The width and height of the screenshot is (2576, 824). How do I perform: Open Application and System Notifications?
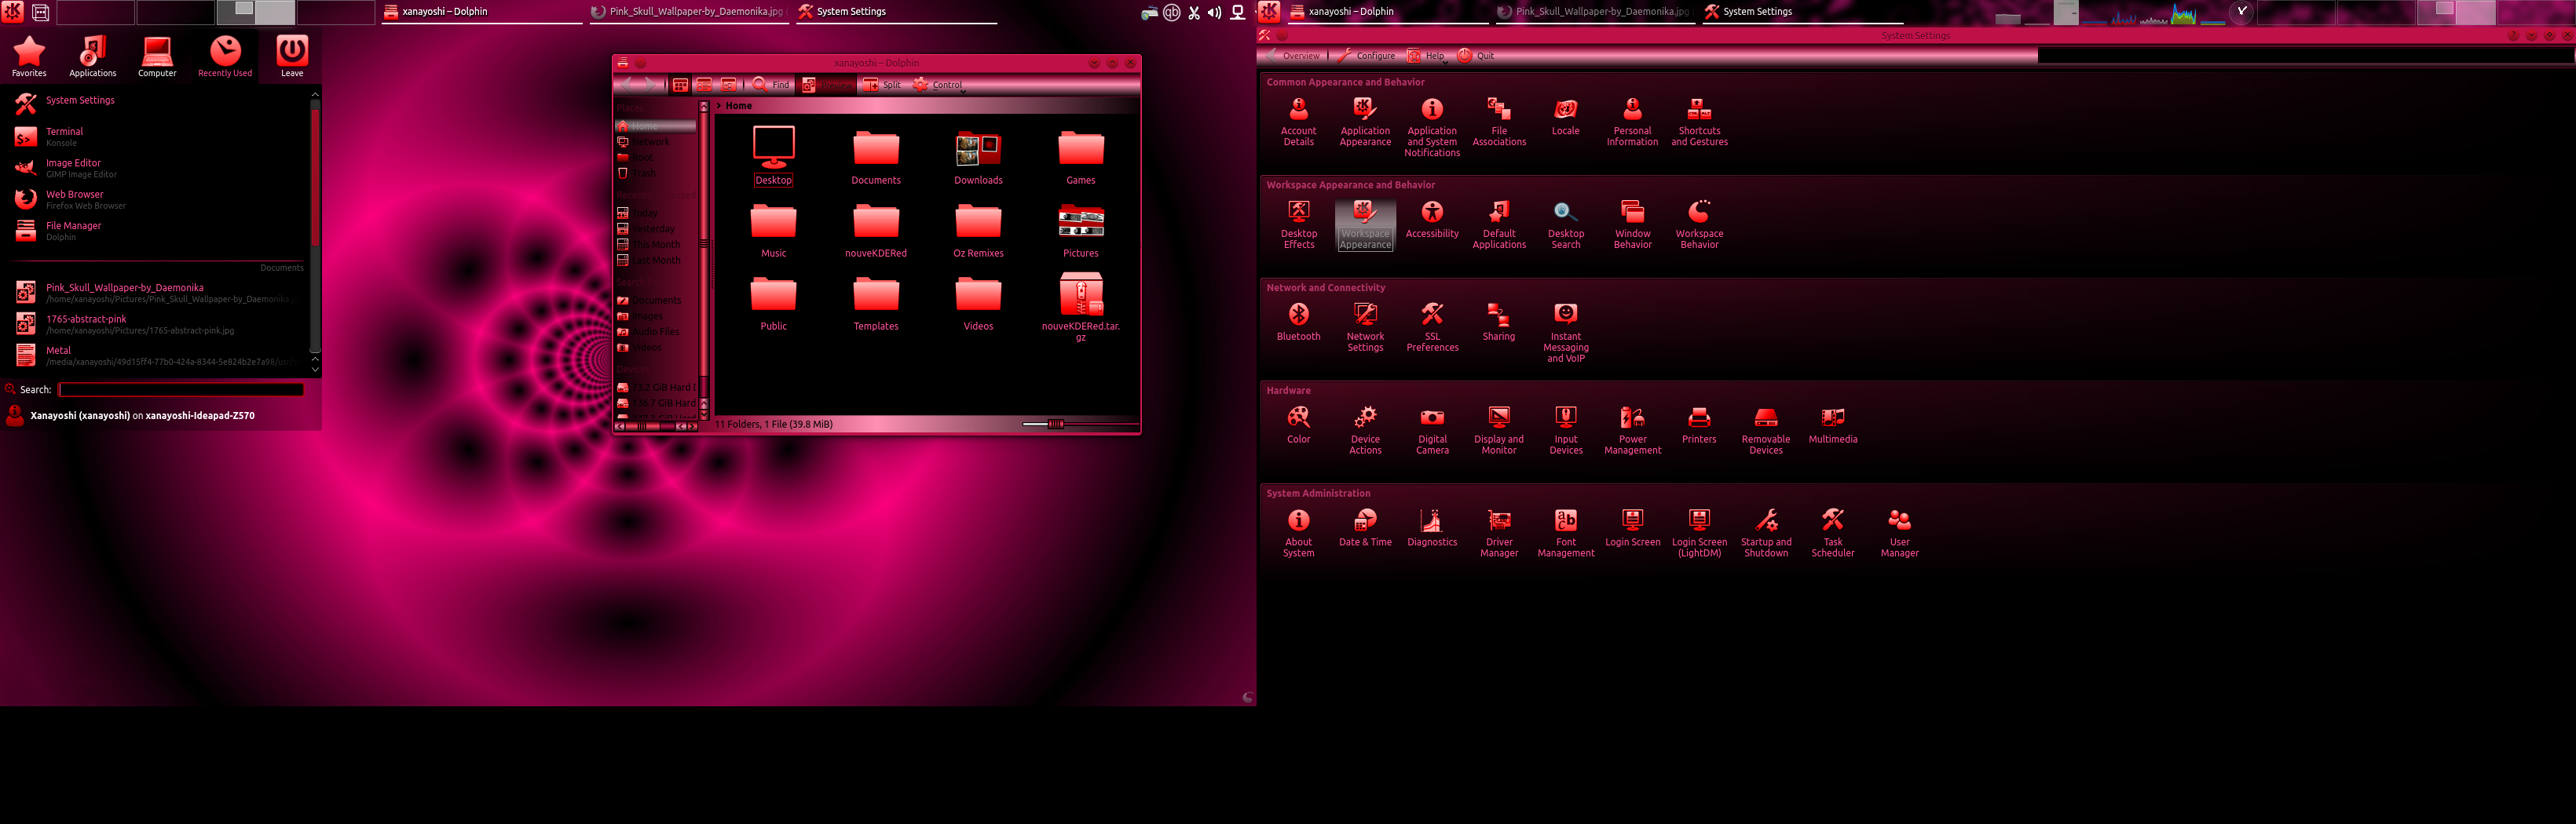coord(1432,127)
